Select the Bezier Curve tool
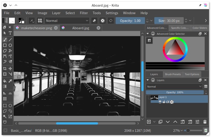 coord(5,56)
